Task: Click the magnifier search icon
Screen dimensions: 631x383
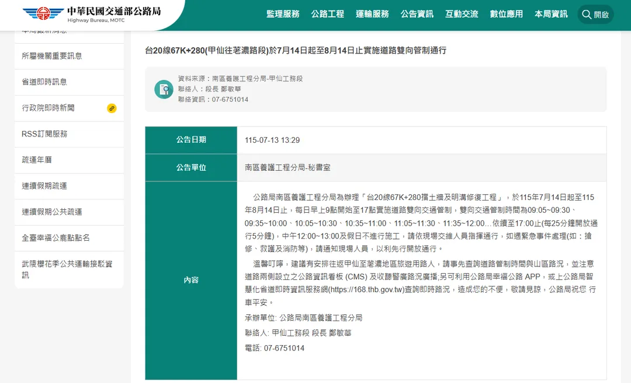Action: [x=587, y=15]
